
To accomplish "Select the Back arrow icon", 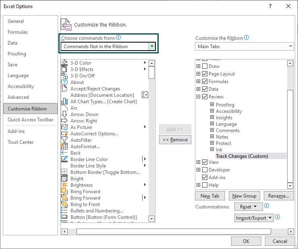I will 64,153.
